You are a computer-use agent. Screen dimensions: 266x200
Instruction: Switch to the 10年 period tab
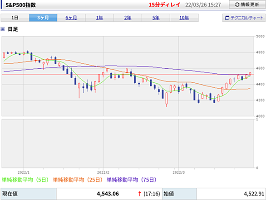coord(184,18)
